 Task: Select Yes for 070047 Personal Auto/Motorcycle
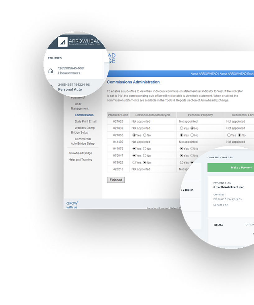pyautogui.click(x=134, y=155)
